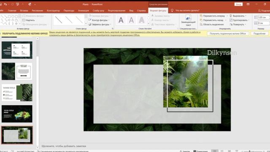Viewport: 270px width, 152px height.
Task: Click the shape height field 1,05 см
Action: click(x=263, y=17)
